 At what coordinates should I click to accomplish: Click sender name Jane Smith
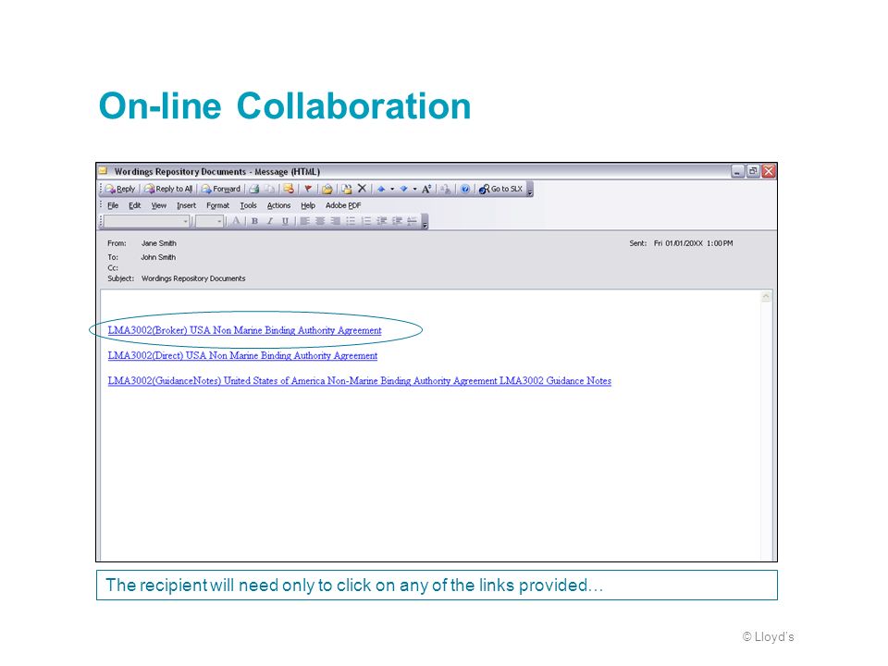pyautogui.click(x=158, y=243)
